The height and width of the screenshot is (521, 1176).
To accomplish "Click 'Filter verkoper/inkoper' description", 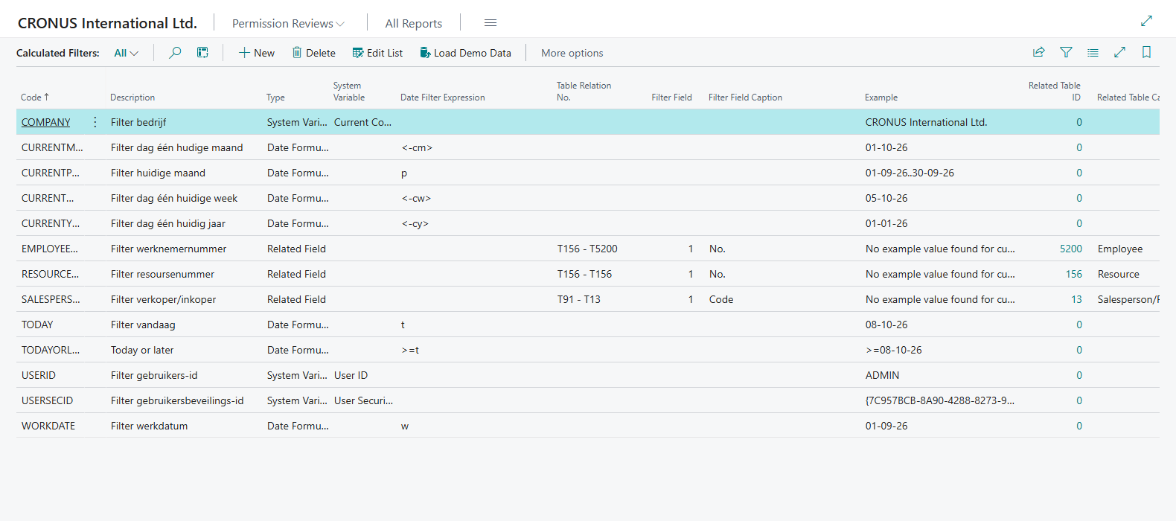I will tap(164, 299).
